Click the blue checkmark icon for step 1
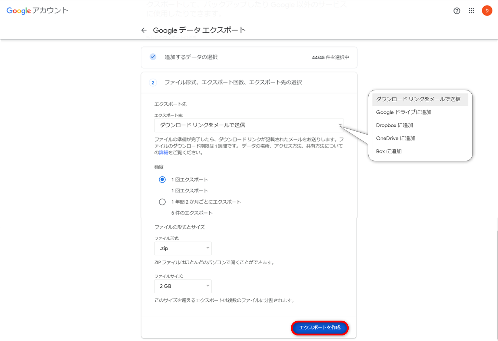498x341 pixels. tap(153, 57)
